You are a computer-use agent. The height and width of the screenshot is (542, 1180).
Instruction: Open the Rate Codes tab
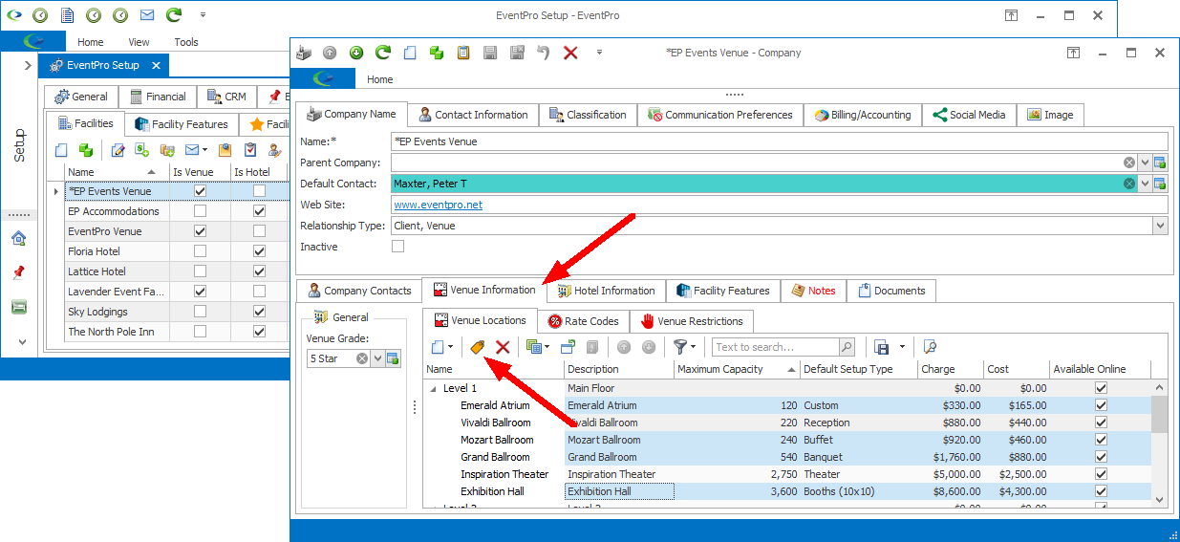(x=583, y=321)
